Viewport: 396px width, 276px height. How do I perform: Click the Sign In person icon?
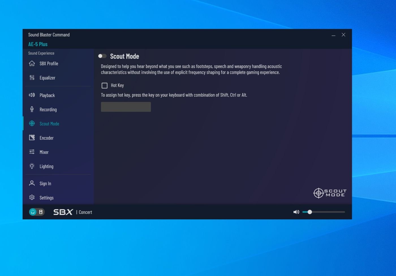point(32,183)
